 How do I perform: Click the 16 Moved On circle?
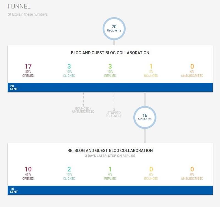pyautogui.click(x=145, y=117)
